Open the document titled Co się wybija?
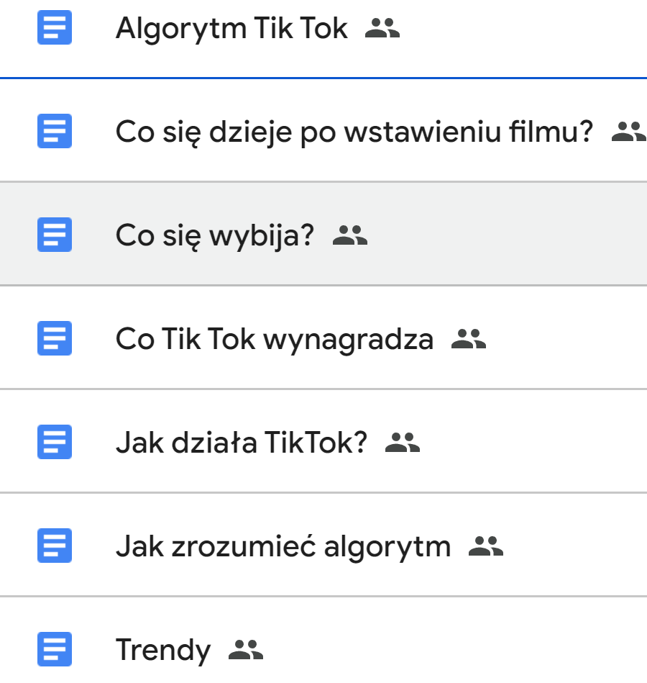 point(215,236)
